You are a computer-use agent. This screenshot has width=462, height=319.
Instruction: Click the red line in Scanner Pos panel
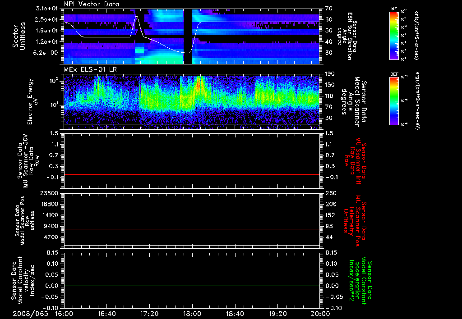192,229
